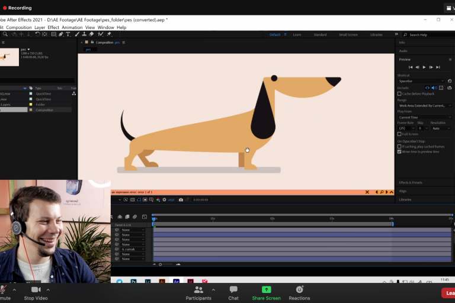
Task: Open the Play From Current Time dropdown
Action: point(424,117)
